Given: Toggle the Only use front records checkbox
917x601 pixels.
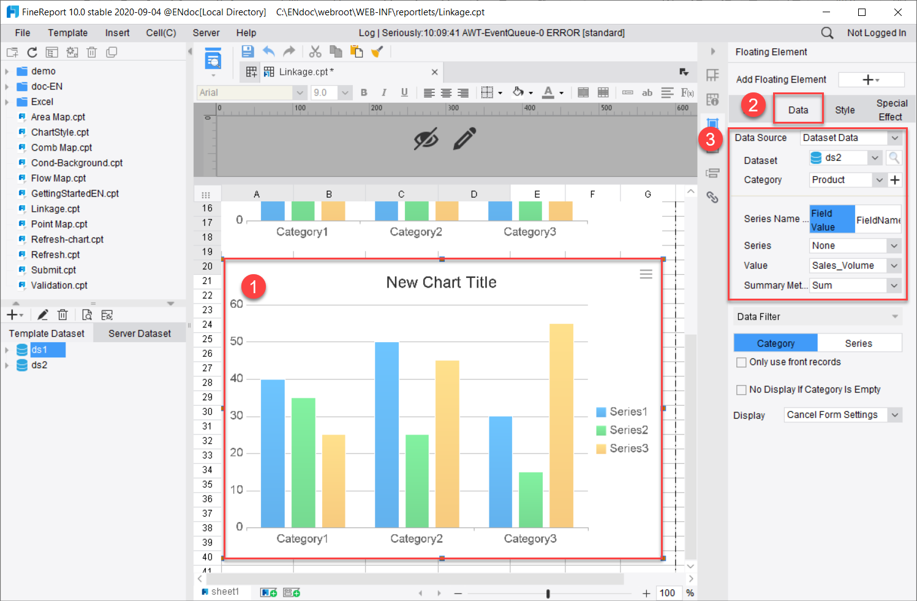Looking at the screenshot, I should [x=741, y=362].
